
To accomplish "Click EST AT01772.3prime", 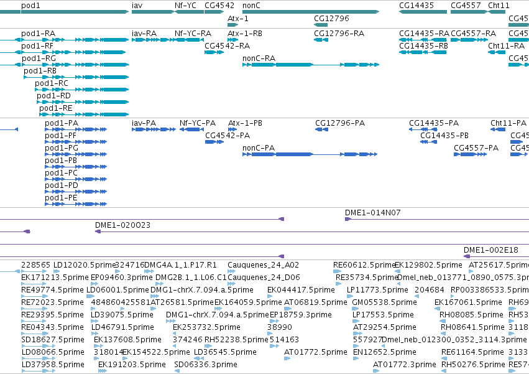I will 405,365.
